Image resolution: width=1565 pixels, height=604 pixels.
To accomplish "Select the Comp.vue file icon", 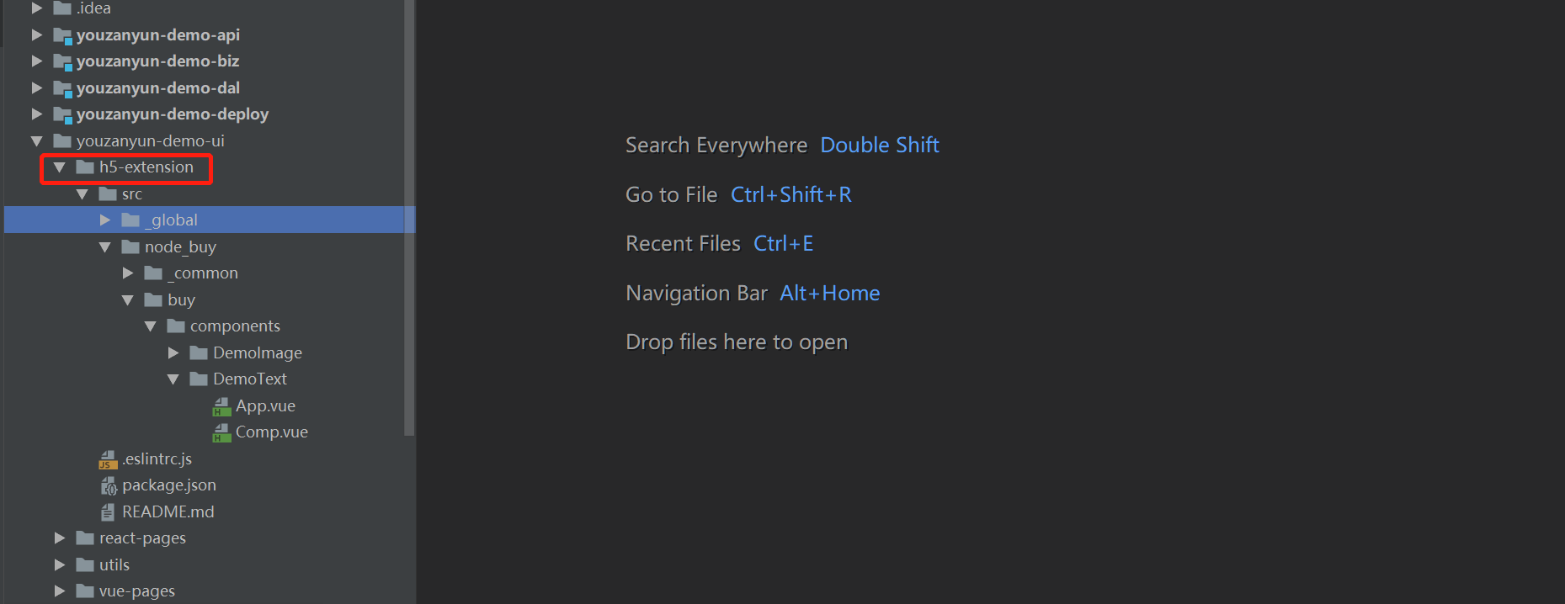I will click(221, 432).
